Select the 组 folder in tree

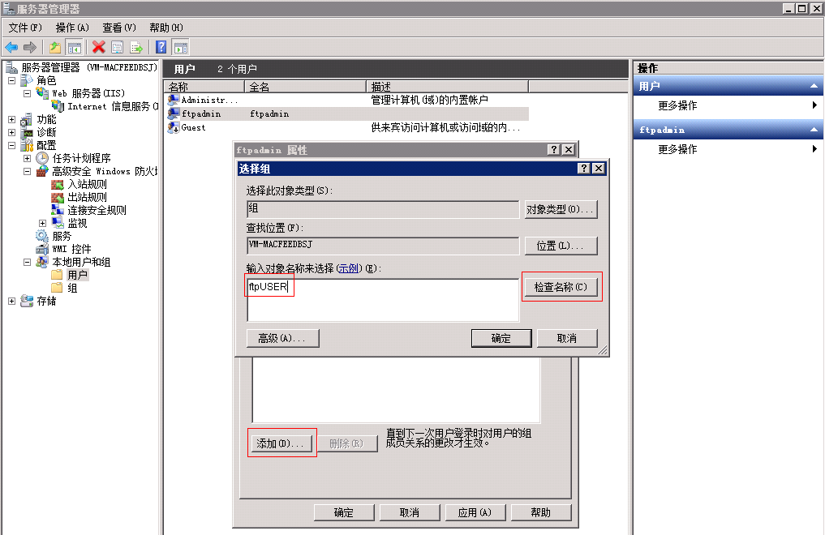coord(73,288)
